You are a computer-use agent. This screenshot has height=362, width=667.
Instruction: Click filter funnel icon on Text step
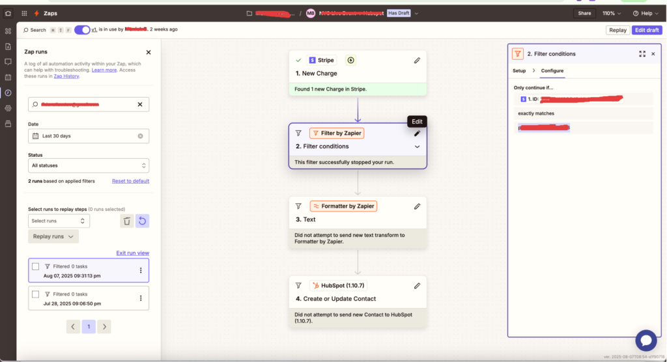pos(298,206)
